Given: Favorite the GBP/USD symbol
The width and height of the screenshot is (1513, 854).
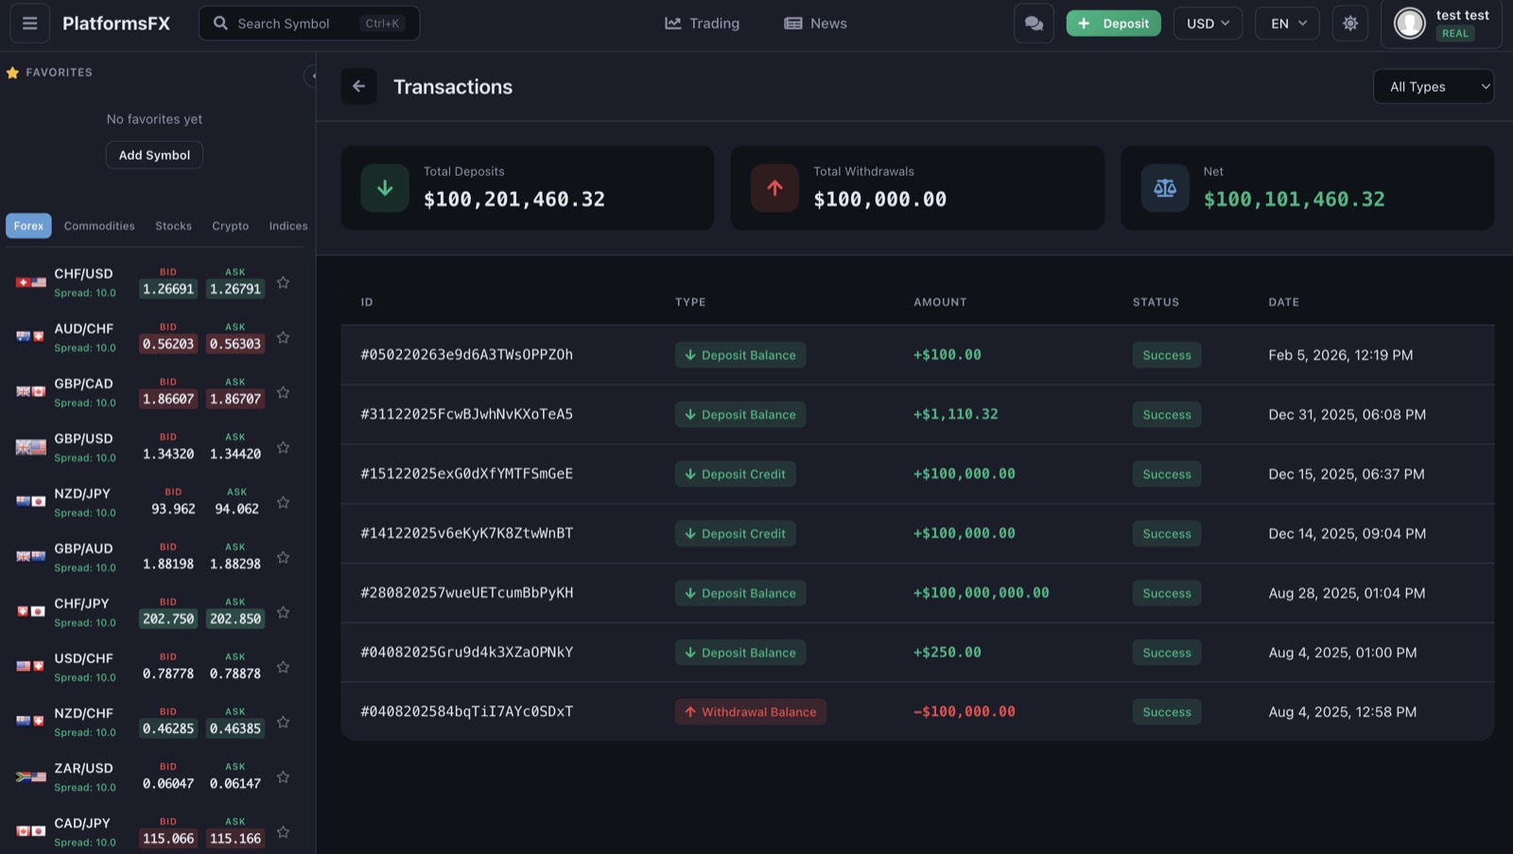Looking at the screenshot, I should (283, 446).
